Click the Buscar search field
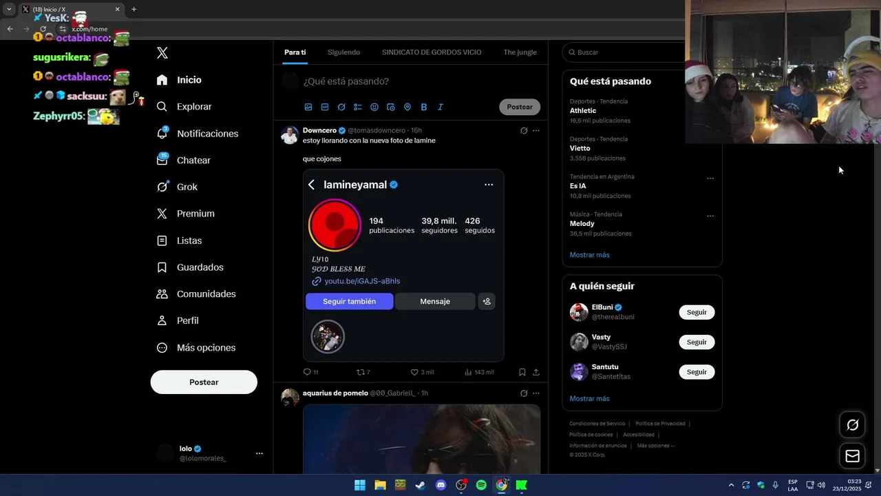This screenshot has height=496, width=881. pyautogui.click(x=624, y=52)
